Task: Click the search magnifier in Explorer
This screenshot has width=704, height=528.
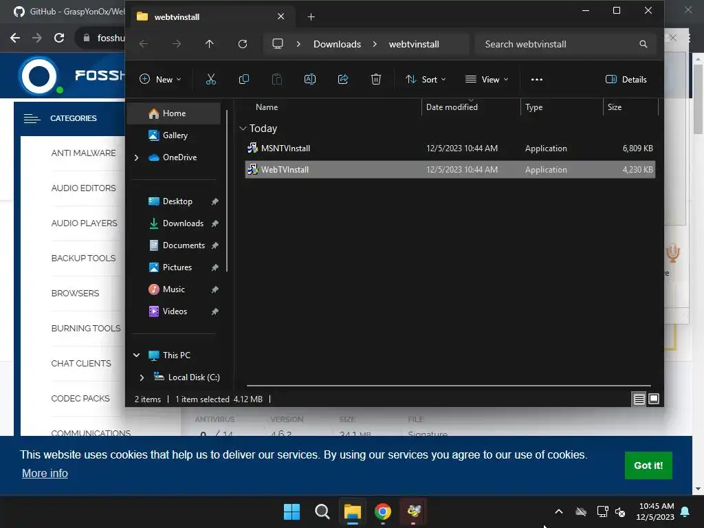Action: pyautogui.click(x=643, y=44)
